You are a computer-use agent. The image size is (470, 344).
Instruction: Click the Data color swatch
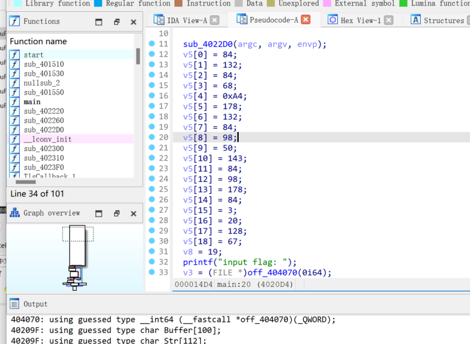click(x=239, y=3)
